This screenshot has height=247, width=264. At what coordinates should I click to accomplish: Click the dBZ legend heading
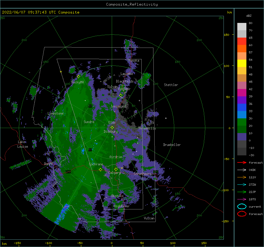tap(249, 16)
